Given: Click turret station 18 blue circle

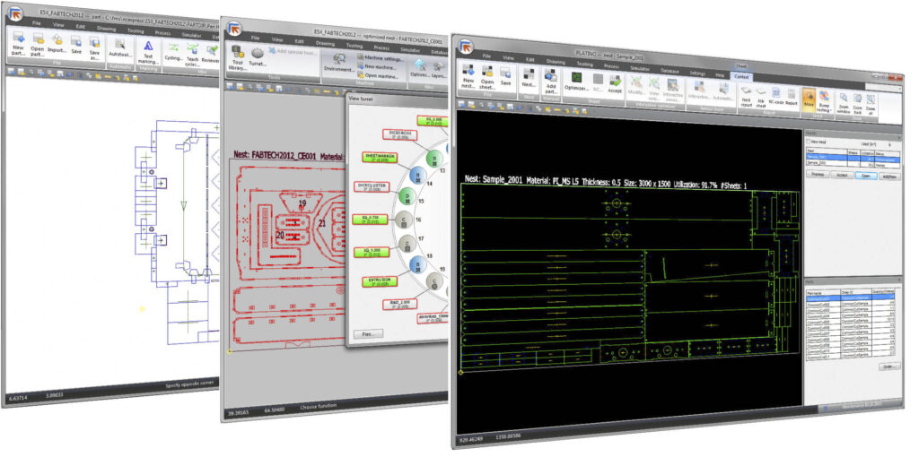Looking at the screenshot, I should pos(418,266).
